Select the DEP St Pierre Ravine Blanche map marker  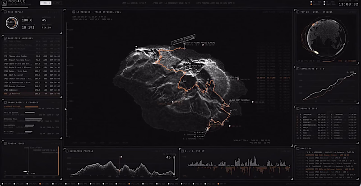pyautogui.click(x=185, y=43)
